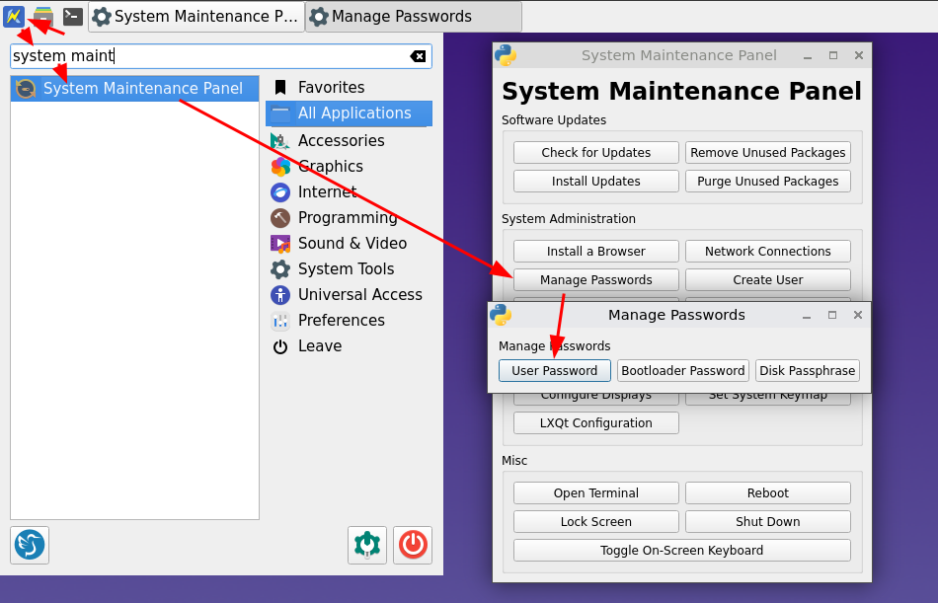938x603 pixels.
Task: Launch the terminal from the top panel
Action: click(x=73, y=16)
